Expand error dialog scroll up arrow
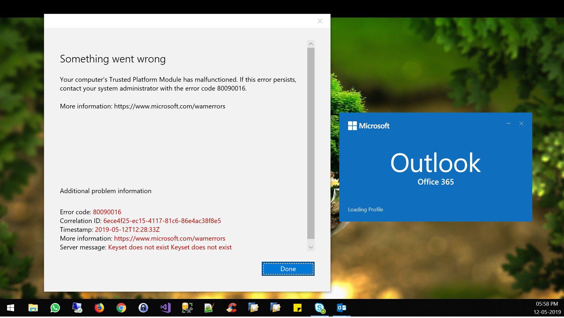 coord(311,44)
